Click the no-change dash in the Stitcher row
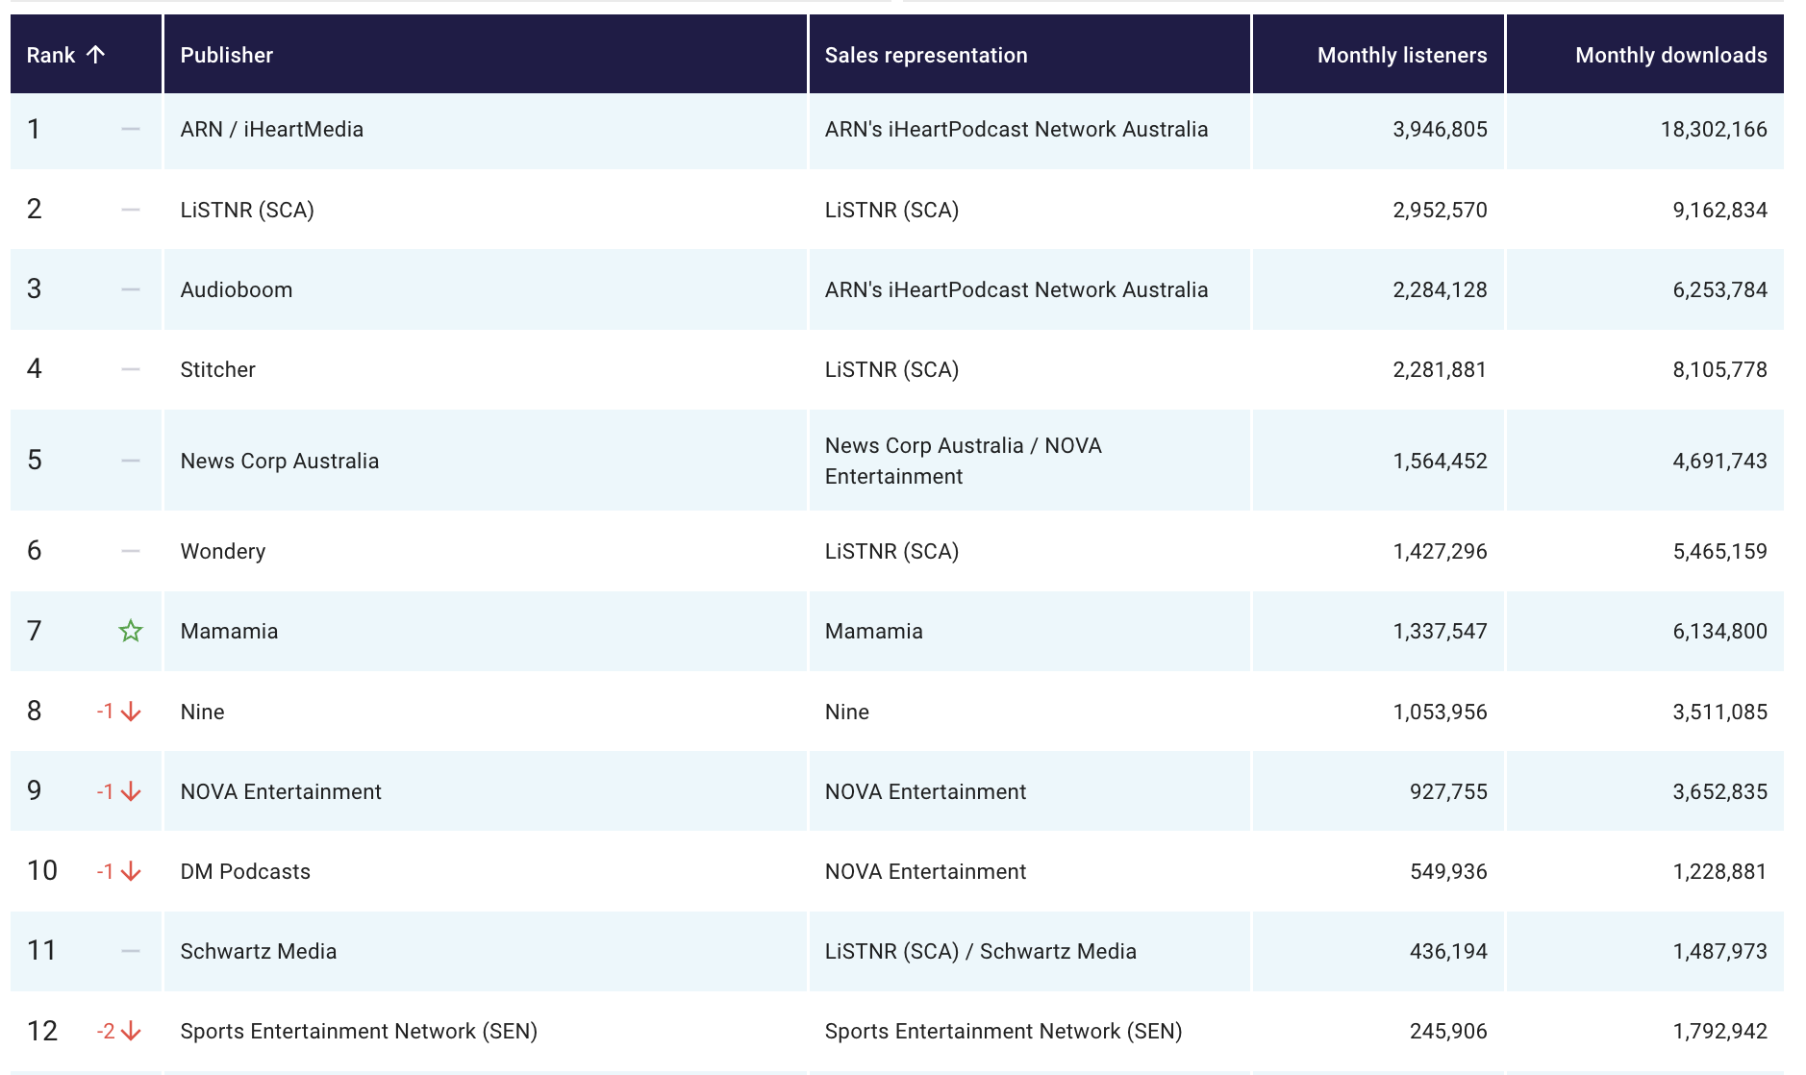 (131, 369)
